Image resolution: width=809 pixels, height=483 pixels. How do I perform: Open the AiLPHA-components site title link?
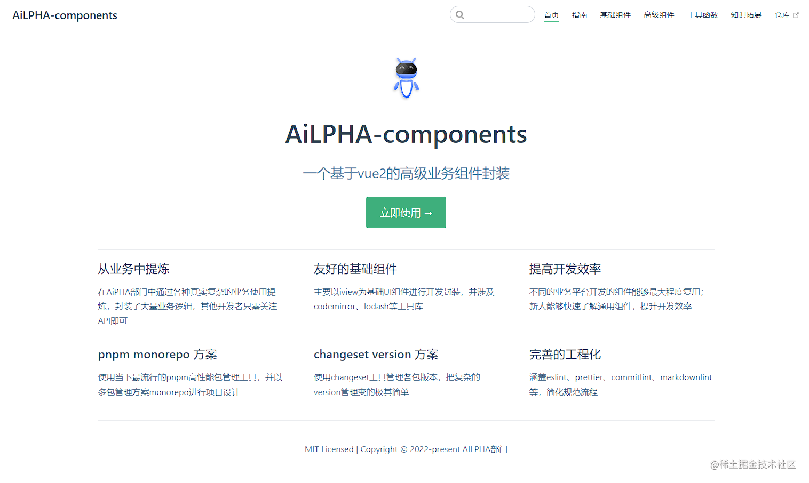(65, 15)
